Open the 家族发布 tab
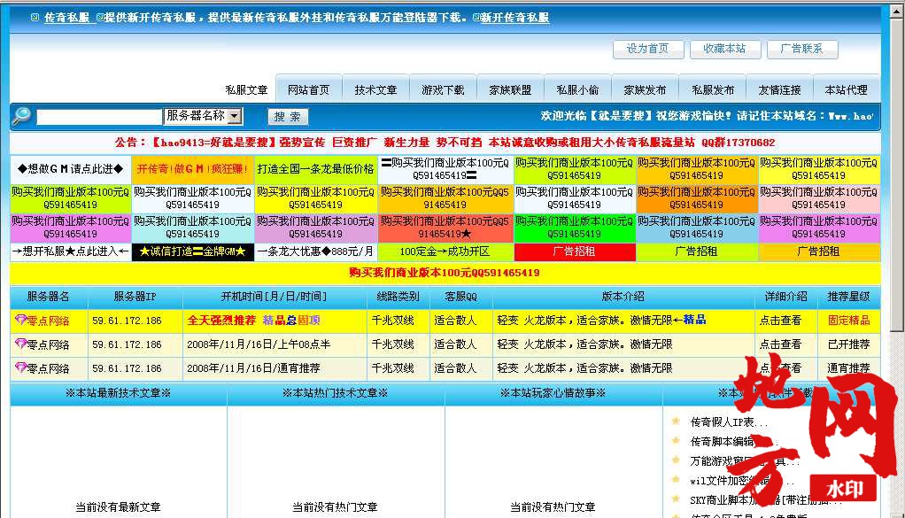 [645, 89]
